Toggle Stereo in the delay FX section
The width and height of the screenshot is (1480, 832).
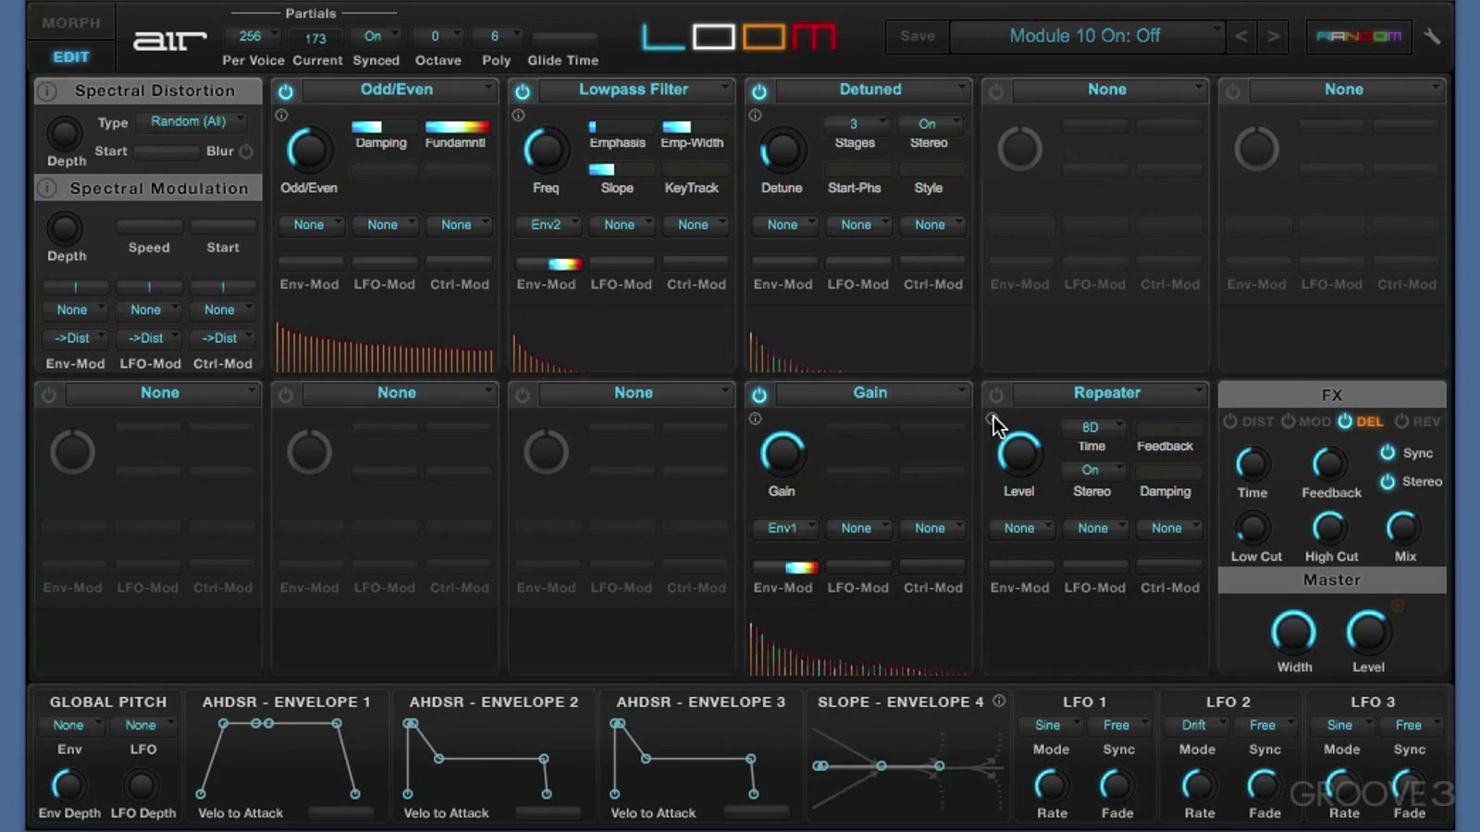pos(1387,482)
